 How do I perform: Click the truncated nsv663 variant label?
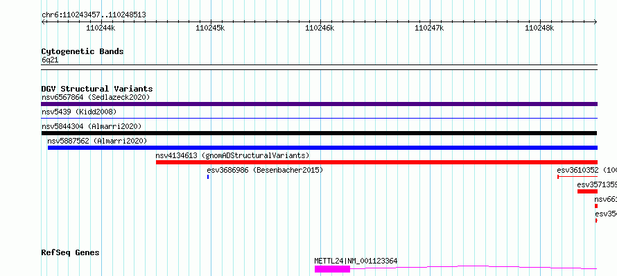606,199
